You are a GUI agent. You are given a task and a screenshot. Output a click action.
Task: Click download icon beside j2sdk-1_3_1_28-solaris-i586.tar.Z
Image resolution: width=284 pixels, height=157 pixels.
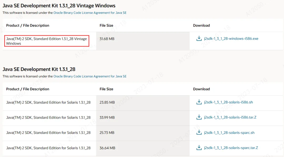[199, 117]
